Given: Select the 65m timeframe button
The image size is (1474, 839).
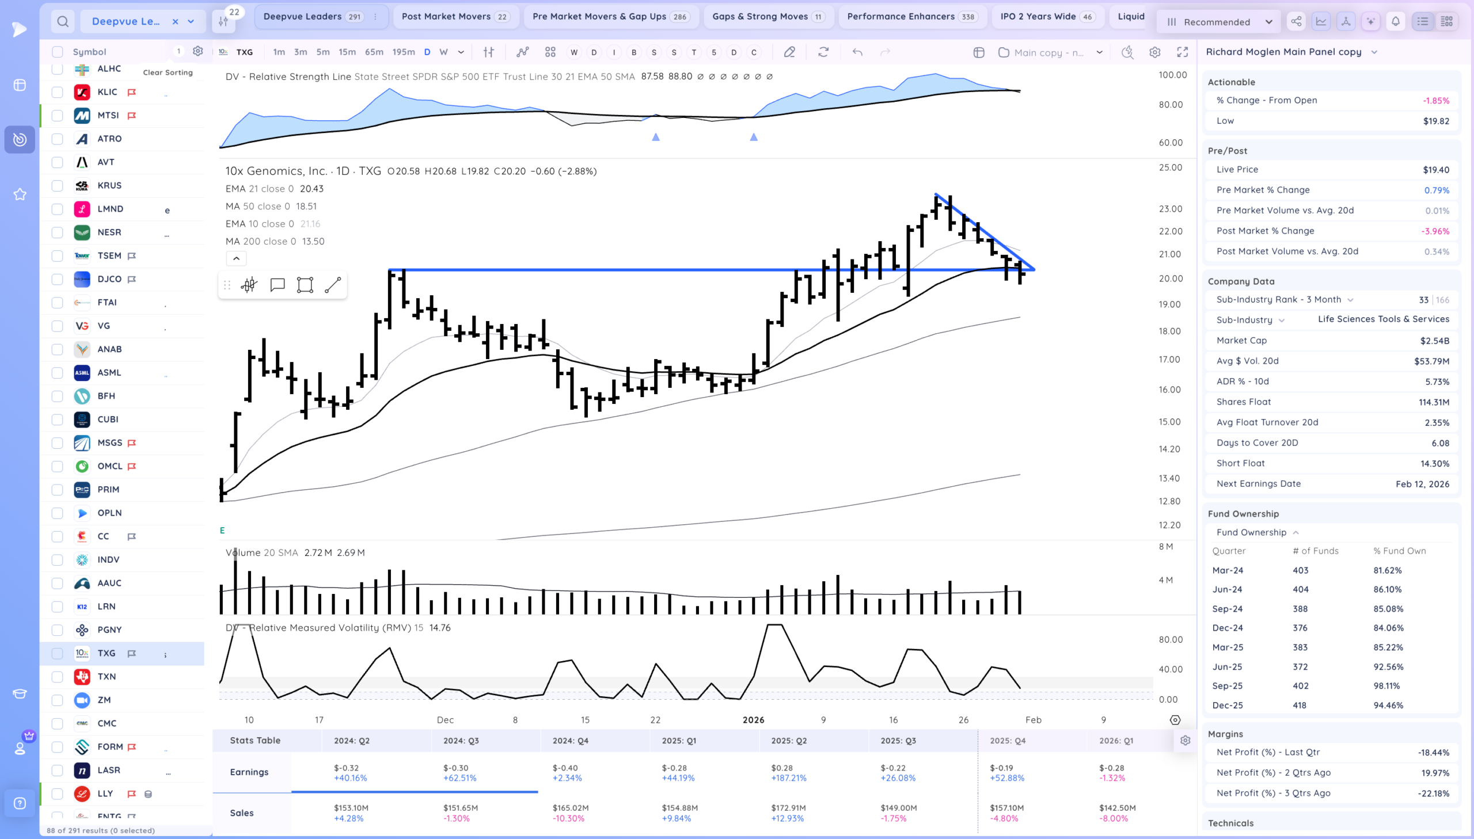Looking at the screenshot, I should pos(374,52).
